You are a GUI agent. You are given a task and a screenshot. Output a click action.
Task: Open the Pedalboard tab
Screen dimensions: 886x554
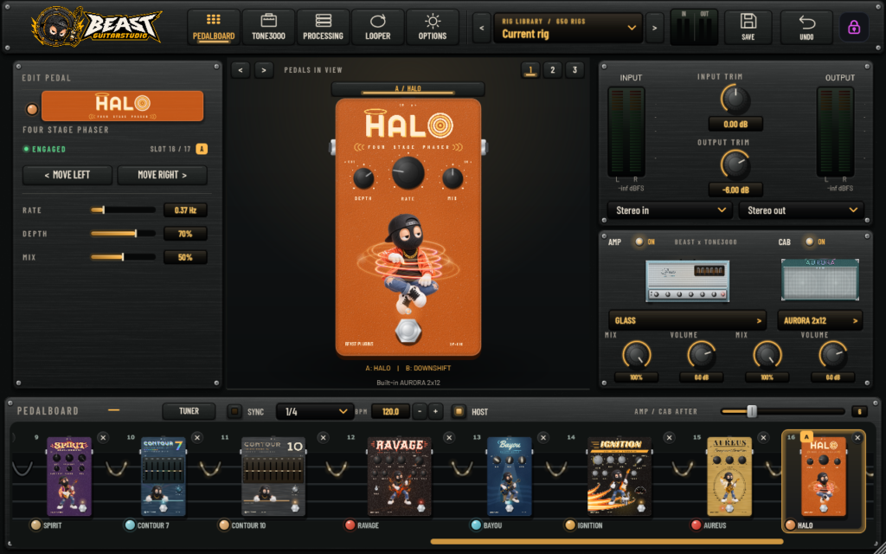214,27
